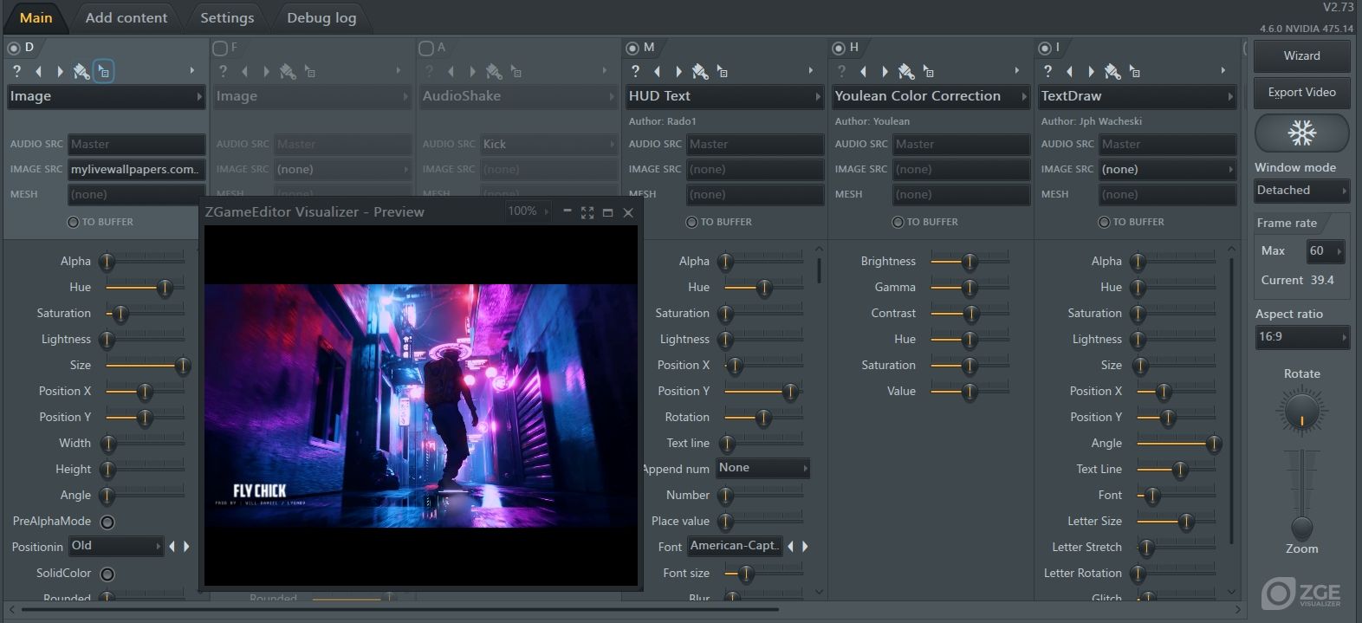Click the preset icon on layer M
This screenshot has height=623, width=1362.
[722, 71]
